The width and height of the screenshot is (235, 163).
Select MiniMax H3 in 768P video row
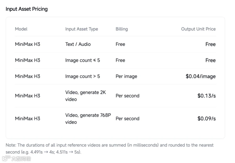28,119
